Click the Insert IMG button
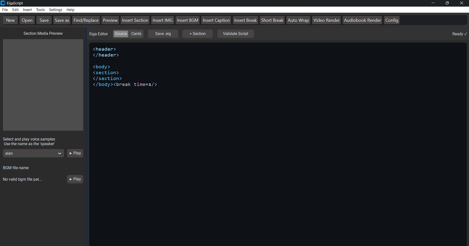This screenshot has height=246, width=469. [x=163, y=20]
